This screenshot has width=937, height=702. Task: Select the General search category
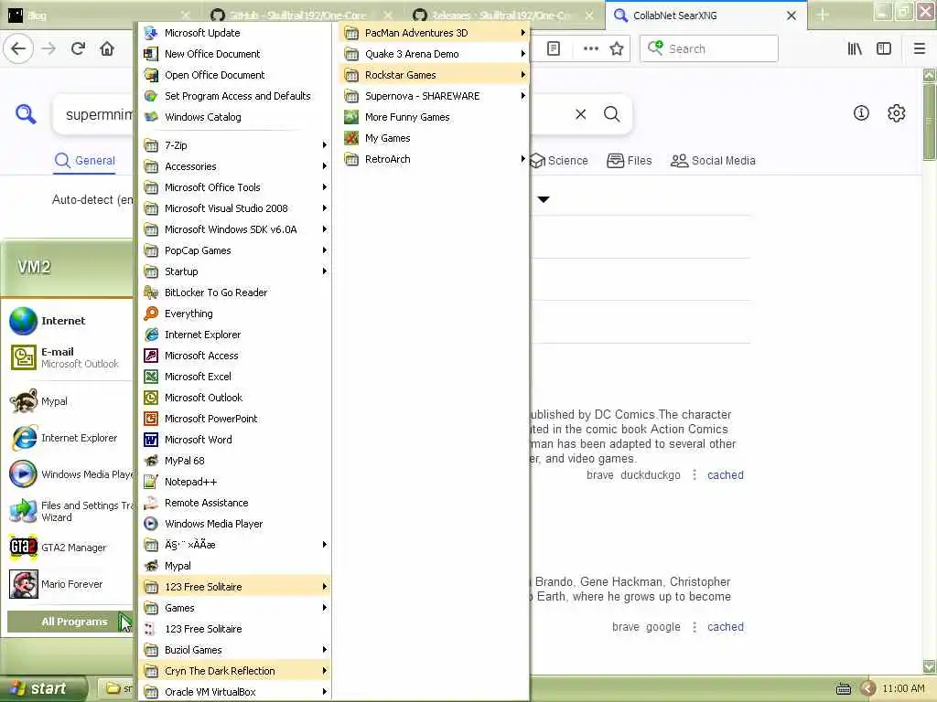pyautogui.click(x=85, y=161)
